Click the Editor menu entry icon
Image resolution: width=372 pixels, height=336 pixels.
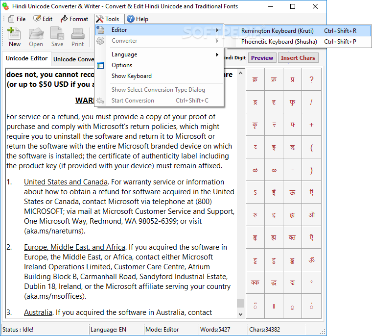pos(101,30)
